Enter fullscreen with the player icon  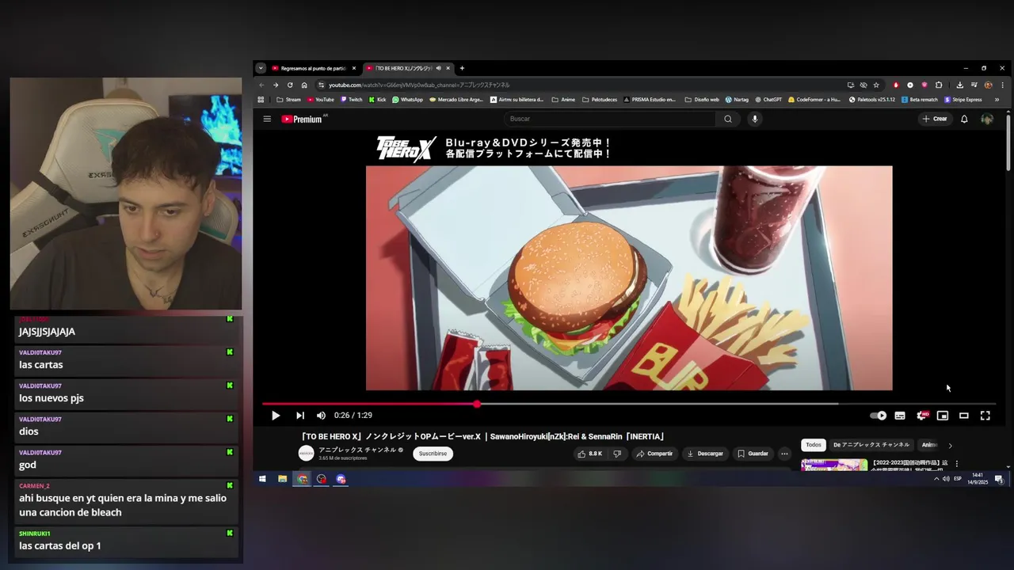[x=985, y=416]
